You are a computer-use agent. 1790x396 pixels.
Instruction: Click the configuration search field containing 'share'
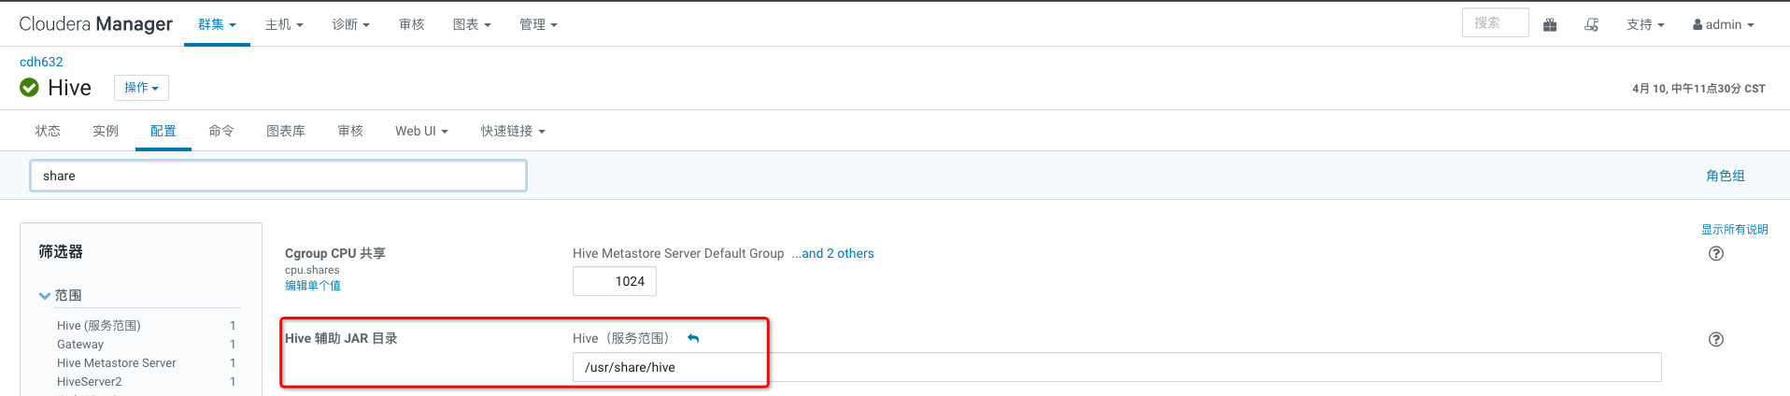[x=278, y=176]
